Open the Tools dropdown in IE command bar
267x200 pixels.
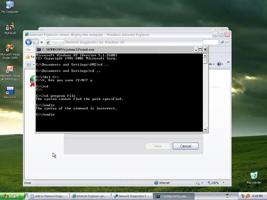211,64
